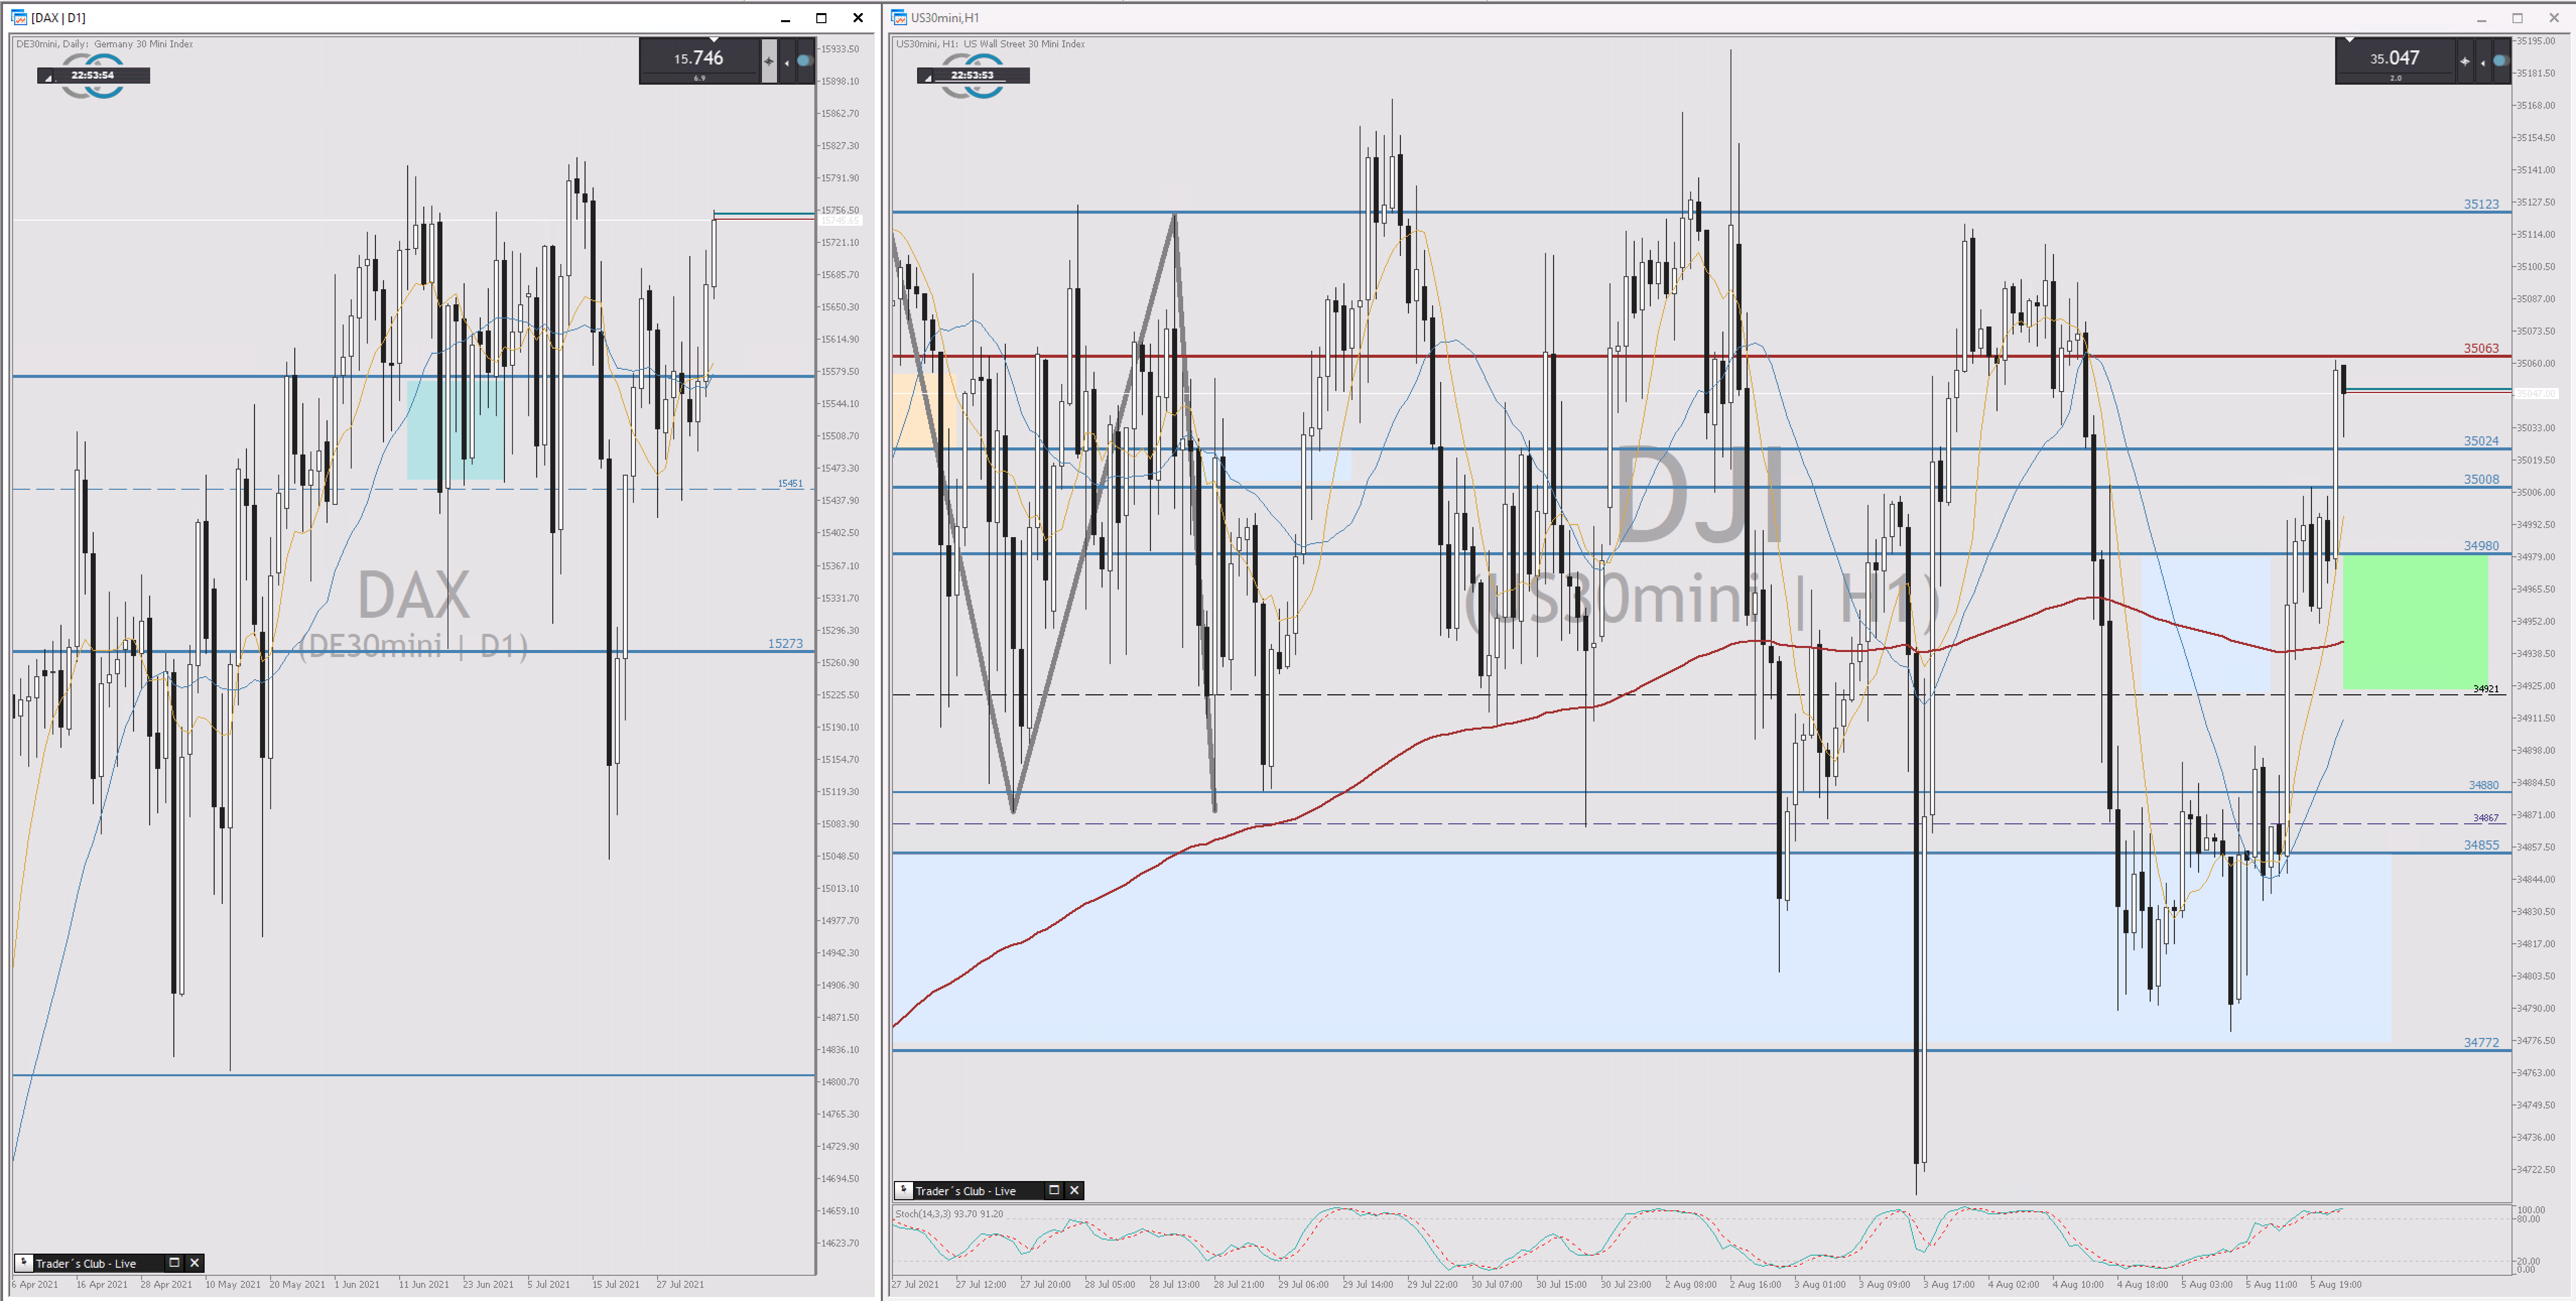
Task: Click the 34880 level label
Action: click(2484, 785)
